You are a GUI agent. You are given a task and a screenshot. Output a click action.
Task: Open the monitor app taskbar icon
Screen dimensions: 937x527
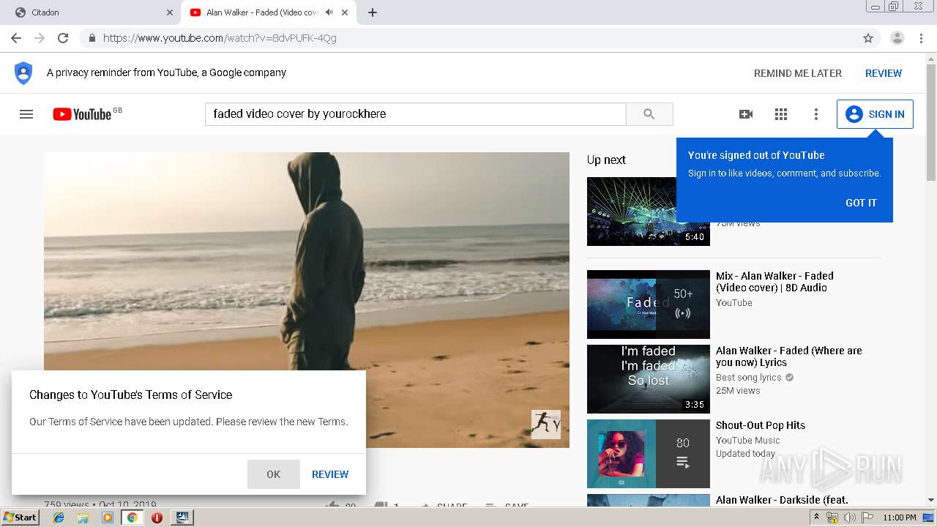tap(182, 517)
